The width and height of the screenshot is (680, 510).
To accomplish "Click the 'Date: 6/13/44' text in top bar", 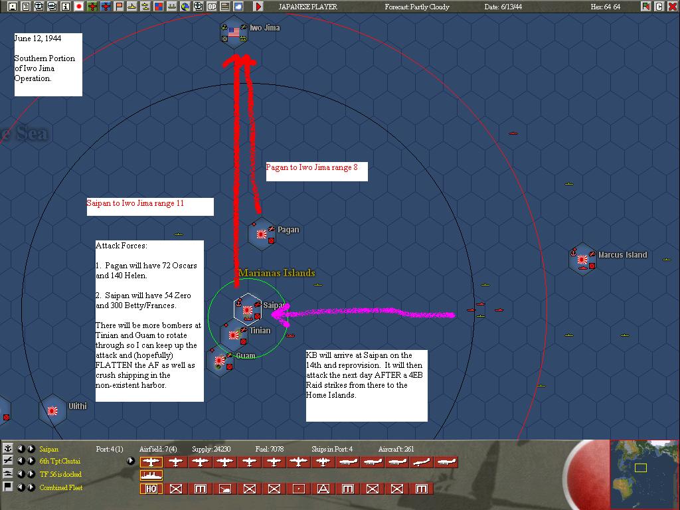I will tap(503, 7).
